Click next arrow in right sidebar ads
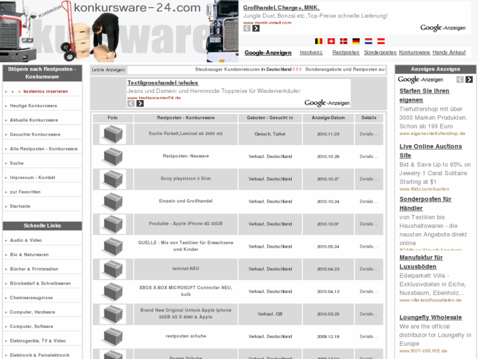 click(469, 80)
